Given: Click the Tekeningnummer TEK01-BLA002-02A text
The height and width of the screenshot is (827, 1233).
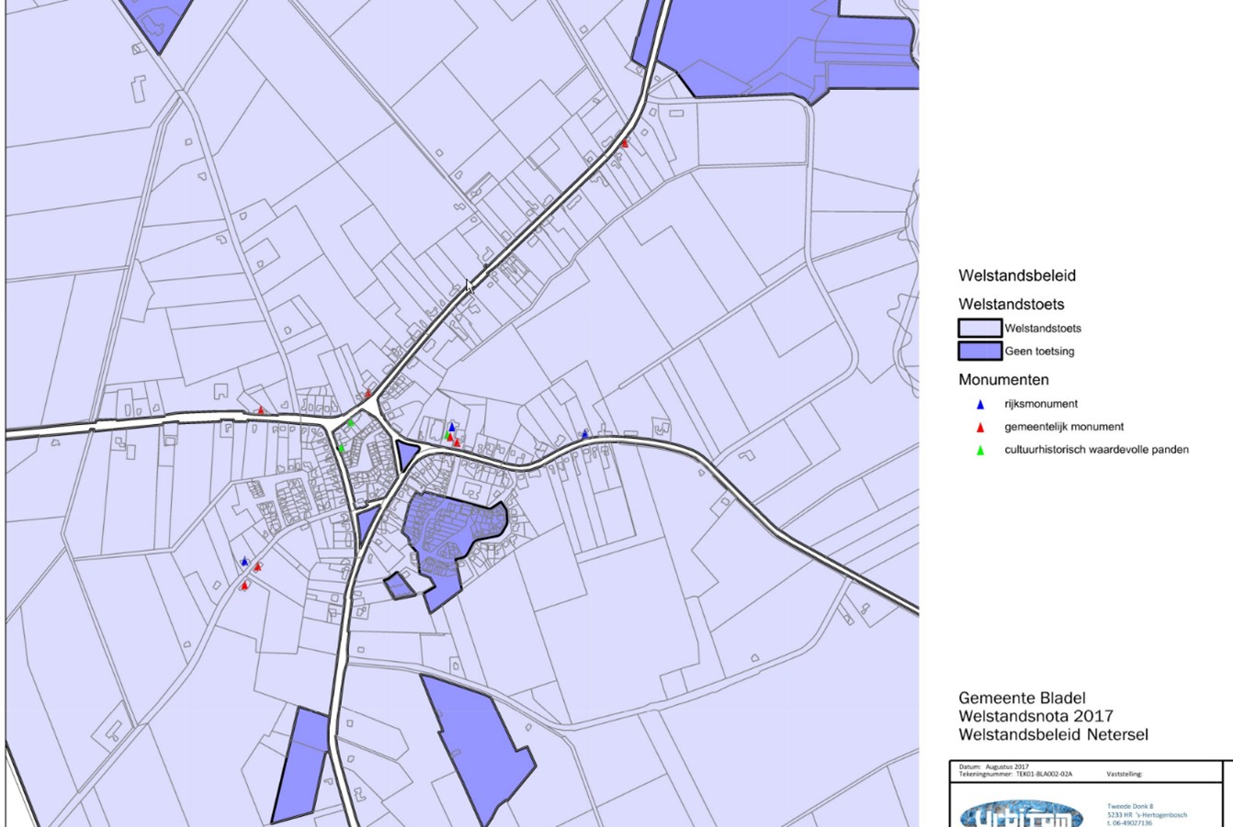Looking at the screenshot, I should pos(1015,774).
